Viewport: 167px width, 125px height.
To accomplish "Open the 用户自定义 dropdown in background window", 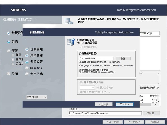I will pyautogui.click(x=150, y=33).
